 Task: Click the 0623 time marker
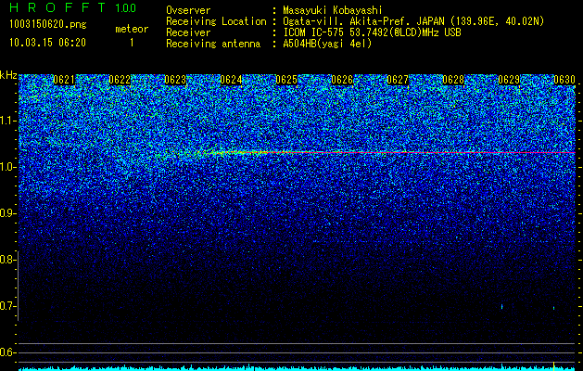coord(175,80)
